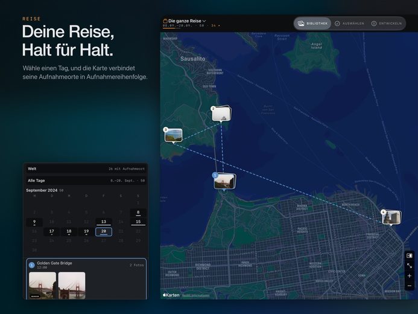Click the suitcase icon beside Die ganze Reise

click(165, 21)
